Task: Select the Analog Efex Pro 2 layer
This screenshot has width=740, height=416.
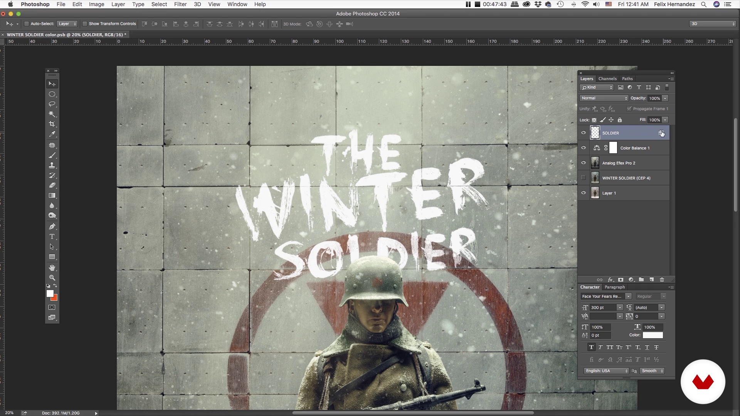Action: [629, 163]
